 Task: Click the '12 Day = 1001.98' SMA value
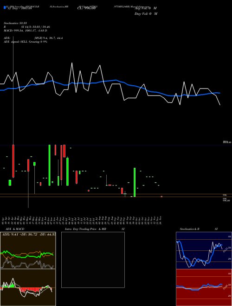19,8
